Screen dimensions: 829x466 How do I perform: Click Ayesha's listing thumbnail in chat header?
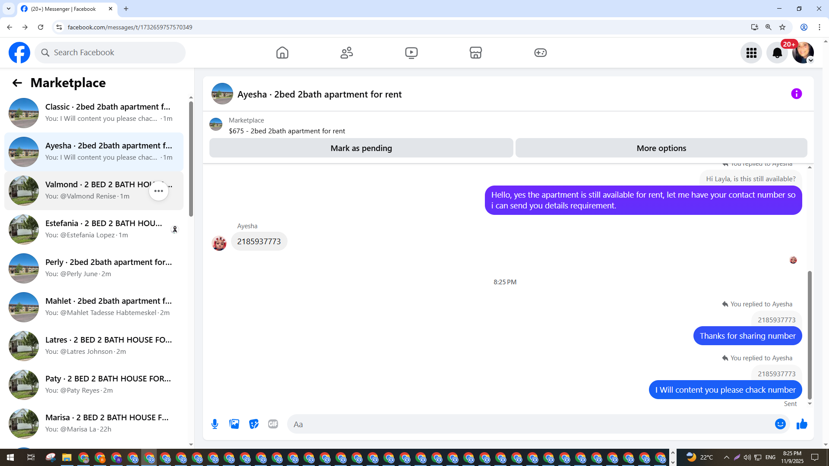[222, 94]
